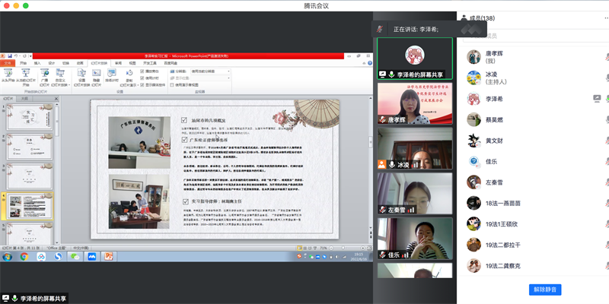Click the normal view status bar icon
Screen dimensions: 609x304
300,249
